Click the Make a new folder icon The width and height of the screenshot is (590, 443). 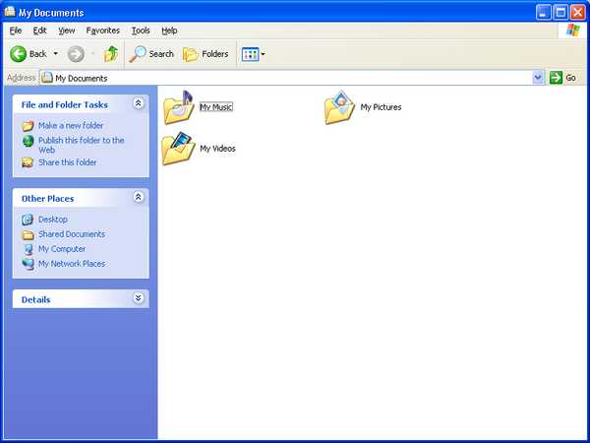click(28, 125)
